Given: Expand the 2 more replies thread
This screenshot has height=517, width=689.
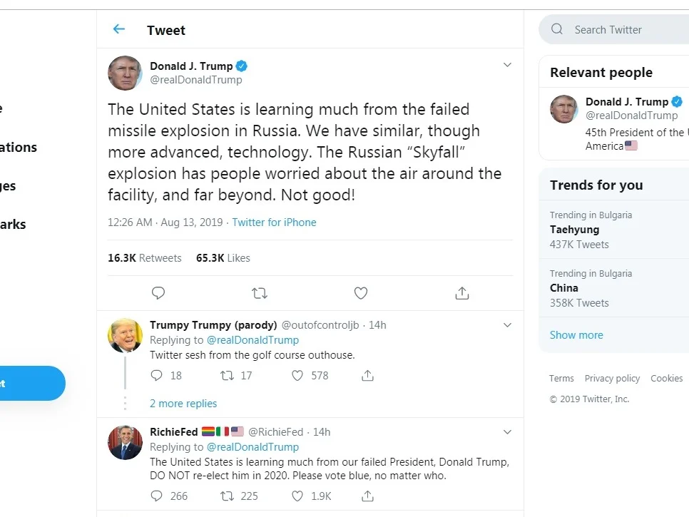Looking at the screenshot, I should point(183,403).
